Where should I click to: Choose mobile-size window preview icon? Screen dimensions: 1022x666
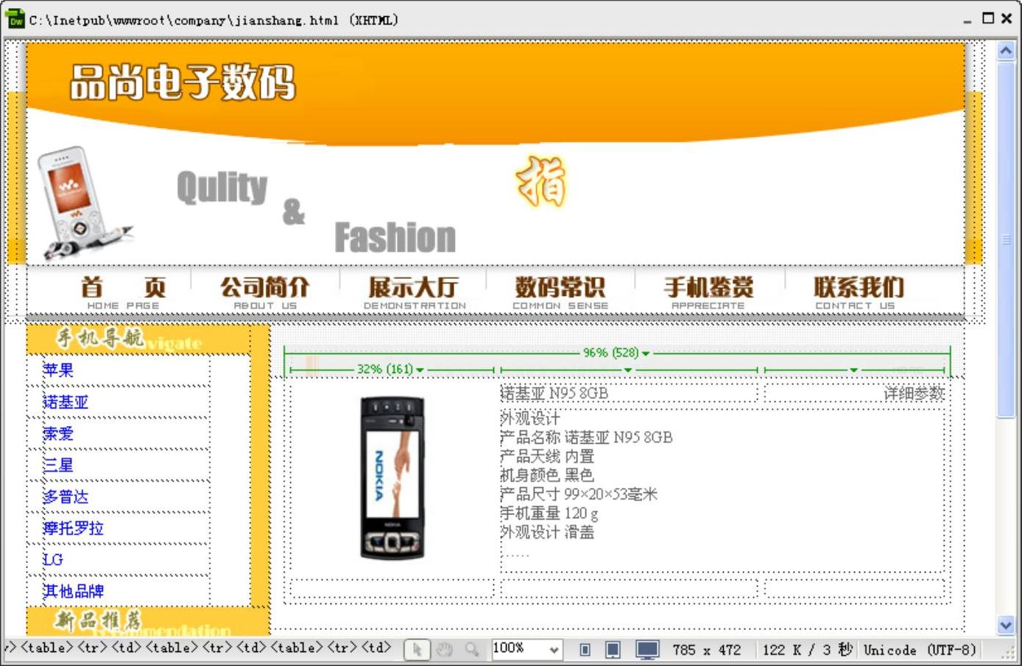click(x=585, y=650)
